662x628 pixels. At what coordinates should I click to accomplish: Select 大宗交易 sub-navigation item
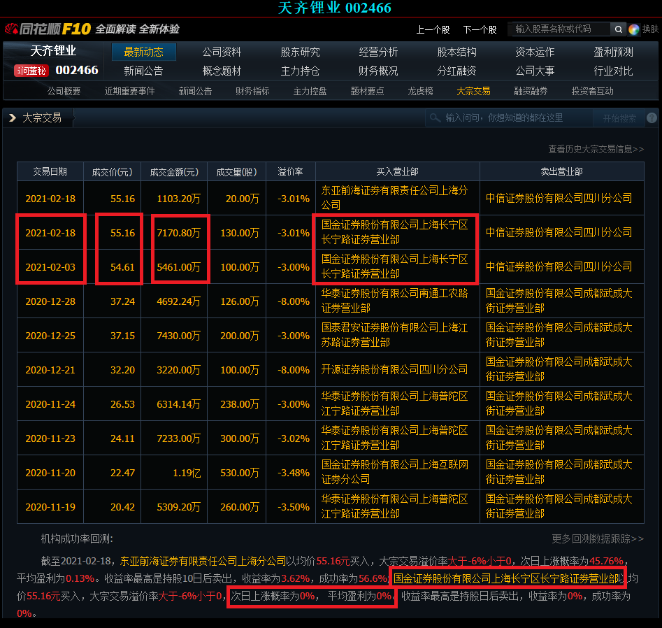(474, 91)
